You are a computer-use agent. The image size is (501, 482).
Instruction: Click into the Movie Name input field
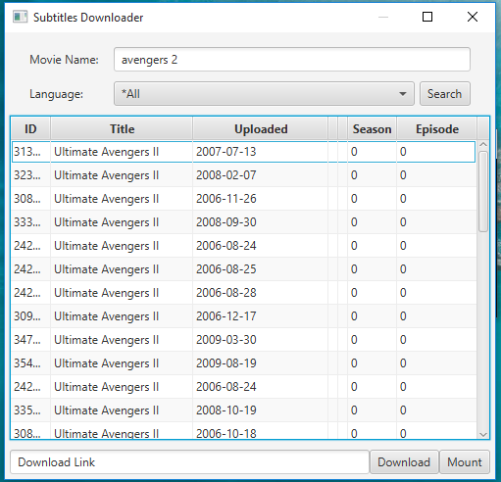coord(292,60)
